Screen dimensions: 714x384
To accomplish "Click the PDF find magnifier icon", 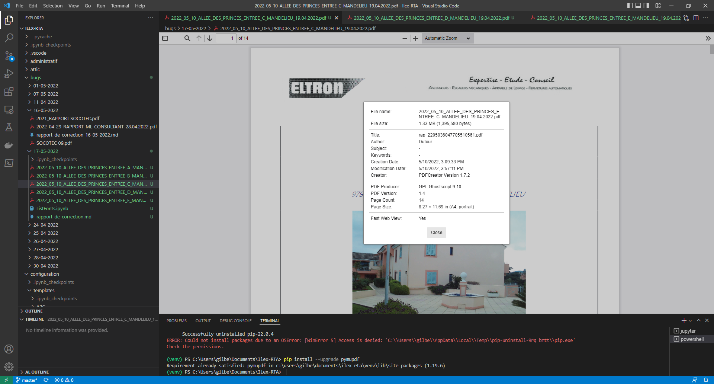I will pos(187,38).
